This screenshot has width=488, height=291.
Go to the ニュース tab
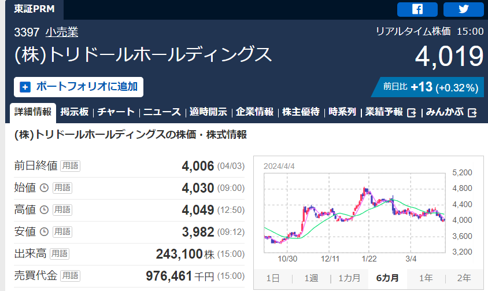point(162,112)
